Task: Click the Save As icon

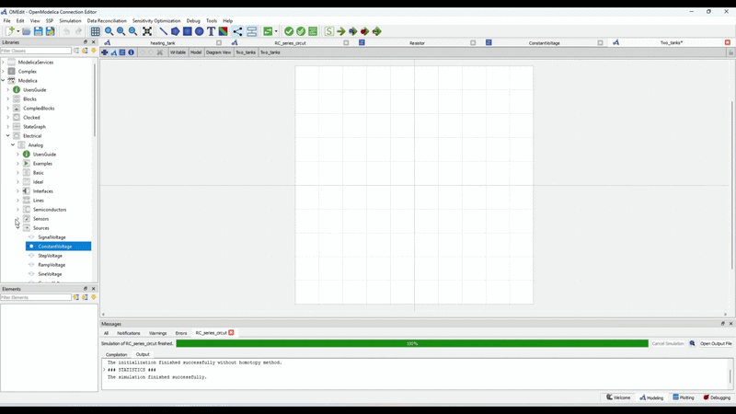Action: point(51,31)
